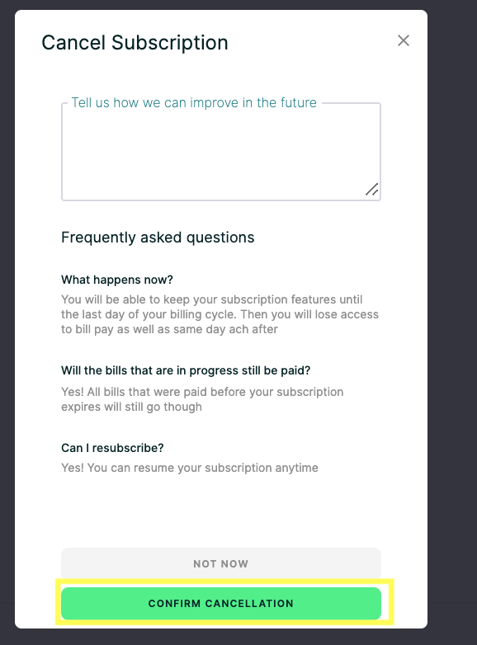Viewport: 477px width, 645px height.
Task: Select the 'Can I resubscribe?' question
Action: [112, 448]
